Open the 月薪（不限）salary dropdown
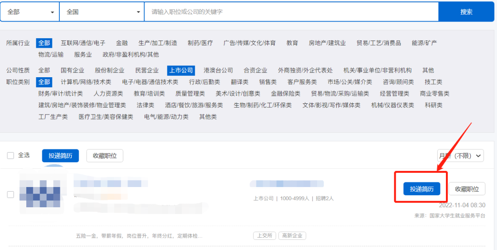This screenshot has height=250, width=497. (x=461, y=156)
